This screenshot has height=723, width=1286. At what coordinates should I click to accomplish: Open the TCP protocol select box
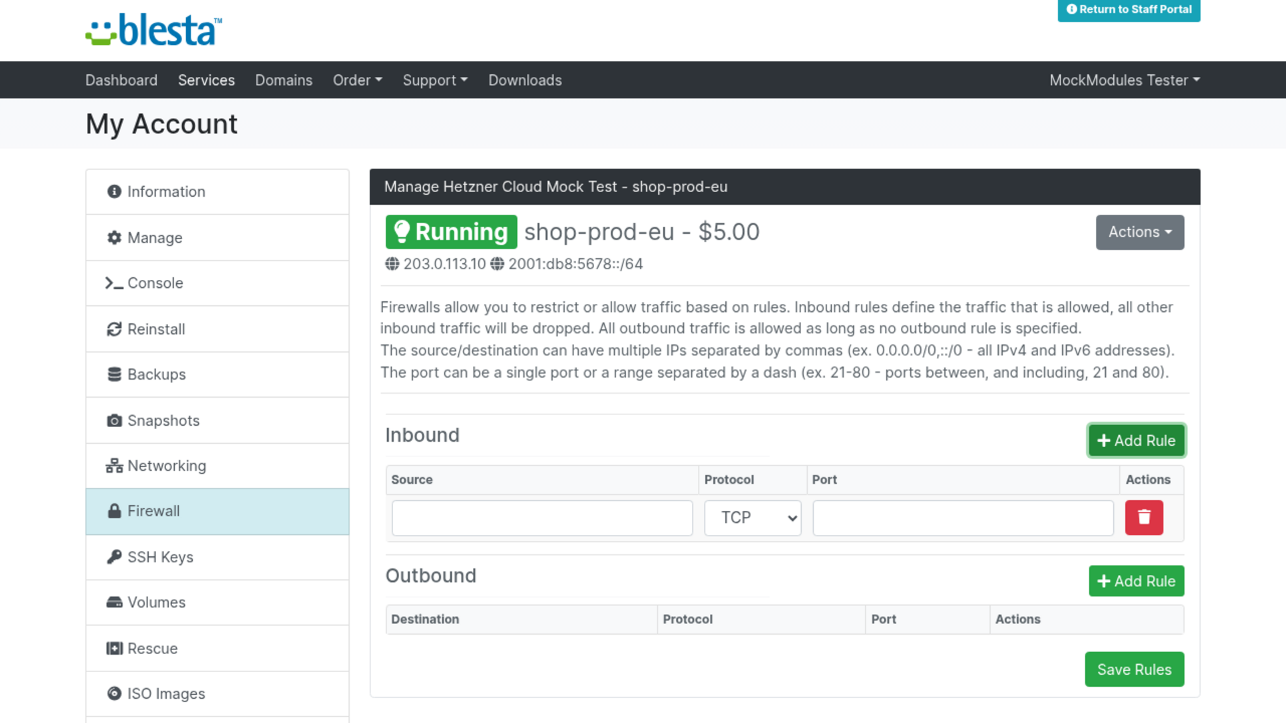753,518
